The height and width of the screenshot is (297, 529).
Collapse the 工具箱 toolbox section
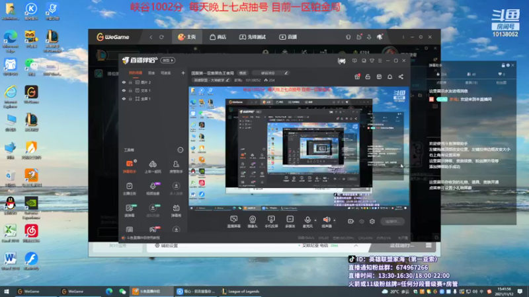pyautogui.click(x=180, y=150)
